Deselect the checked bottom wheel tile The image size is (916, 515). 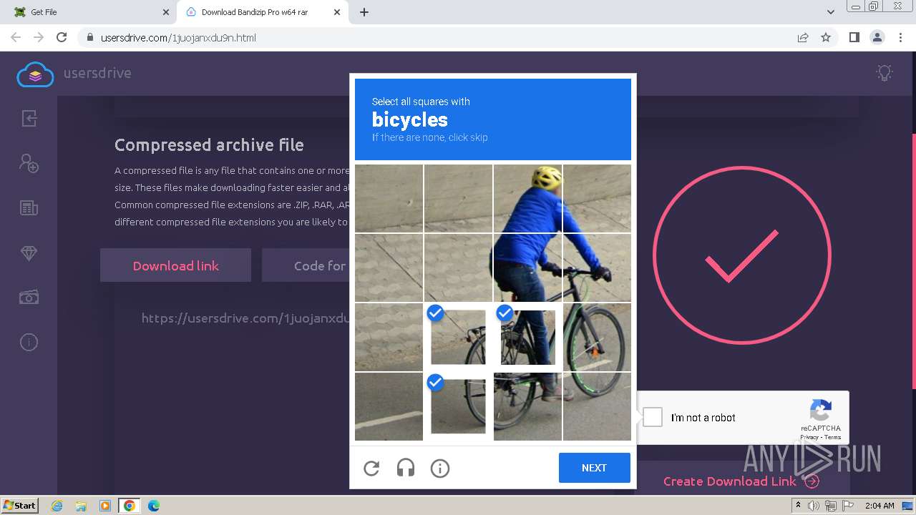458,406
